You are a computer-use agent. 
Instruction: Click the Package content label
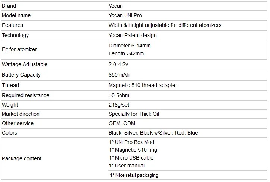click(x=22, y=158)
